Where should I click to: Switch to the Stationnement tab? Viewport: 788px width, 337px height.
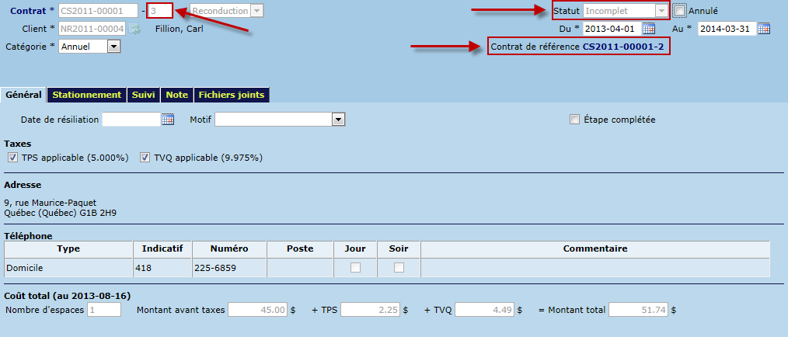(87, 95)
